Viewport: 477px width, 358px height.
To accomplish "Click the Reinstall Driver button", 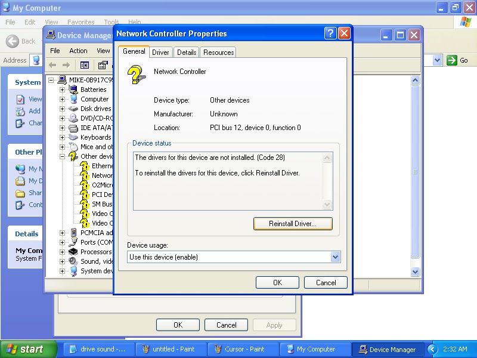I will tap(293, 224).
